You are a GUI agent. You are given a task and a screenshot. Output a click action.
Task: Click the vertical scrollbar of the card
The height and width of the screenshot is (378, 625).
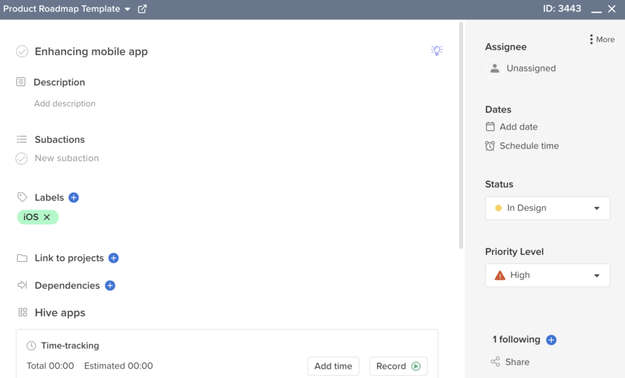click(461, 136)
